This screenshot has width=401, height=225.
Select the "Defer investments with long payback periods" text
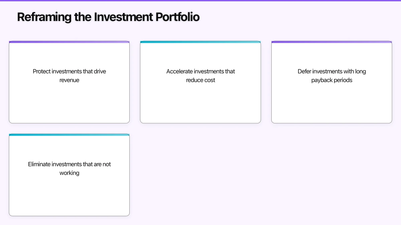331,76
